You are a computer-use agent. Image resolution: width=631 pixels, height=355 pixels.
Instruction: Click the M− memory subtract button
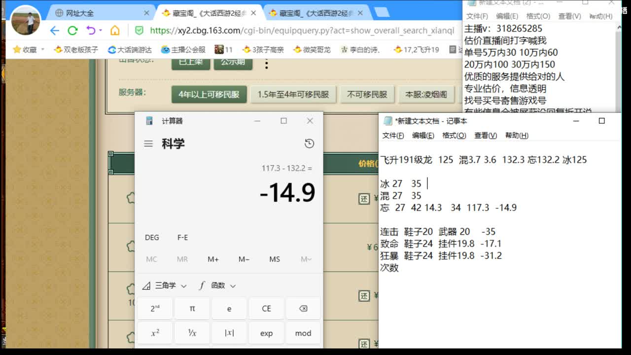[244, 259]
